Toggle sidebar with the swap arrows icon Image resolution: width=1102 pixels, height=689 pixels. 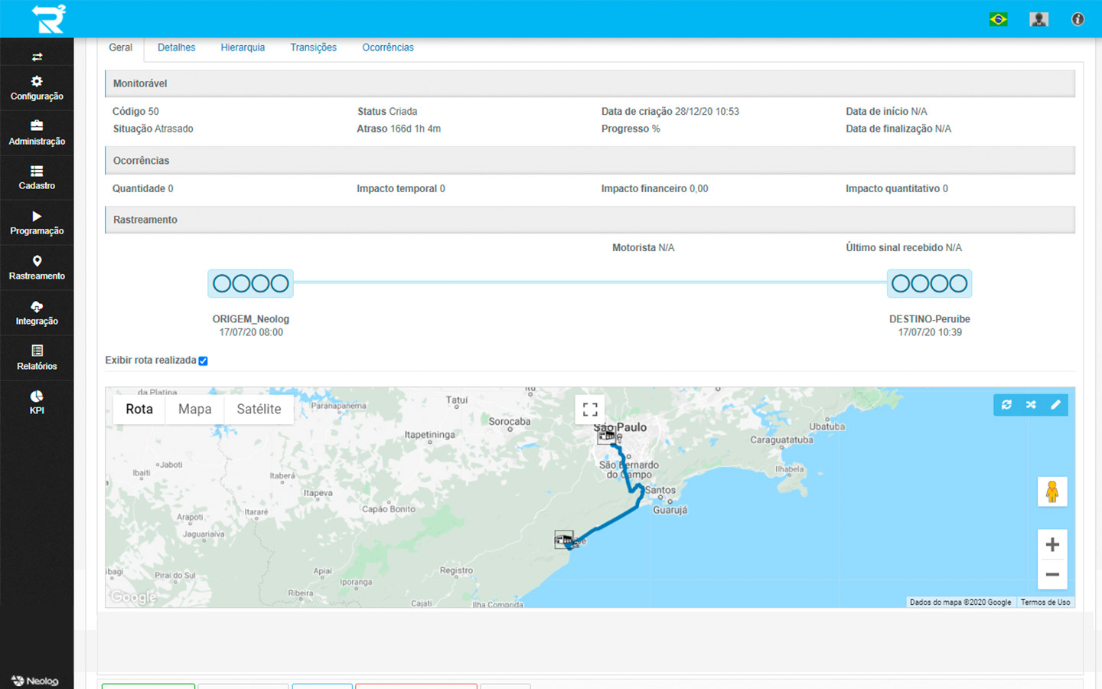point(37,57)
